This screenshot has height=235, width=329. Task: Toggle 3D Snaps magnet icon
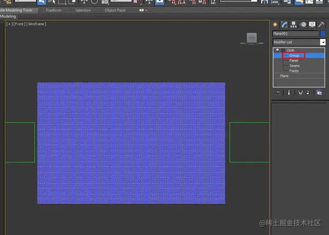173,2
